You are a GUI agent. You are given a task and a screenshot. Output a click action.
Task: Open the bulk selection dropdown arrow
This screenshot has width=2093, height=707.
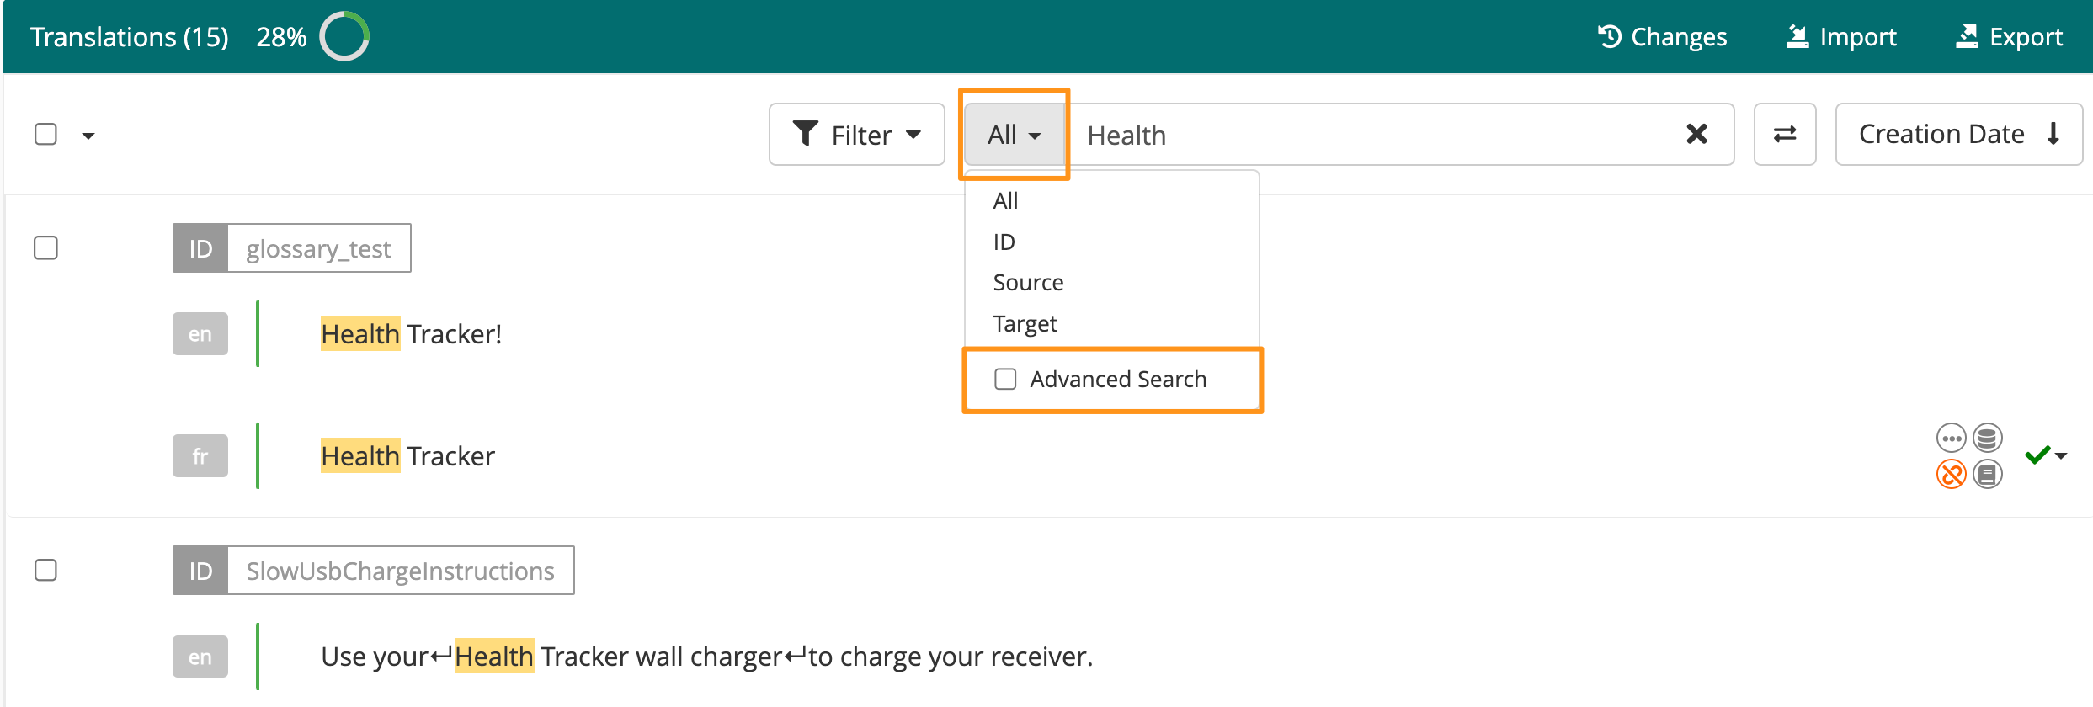click(88, 136)
